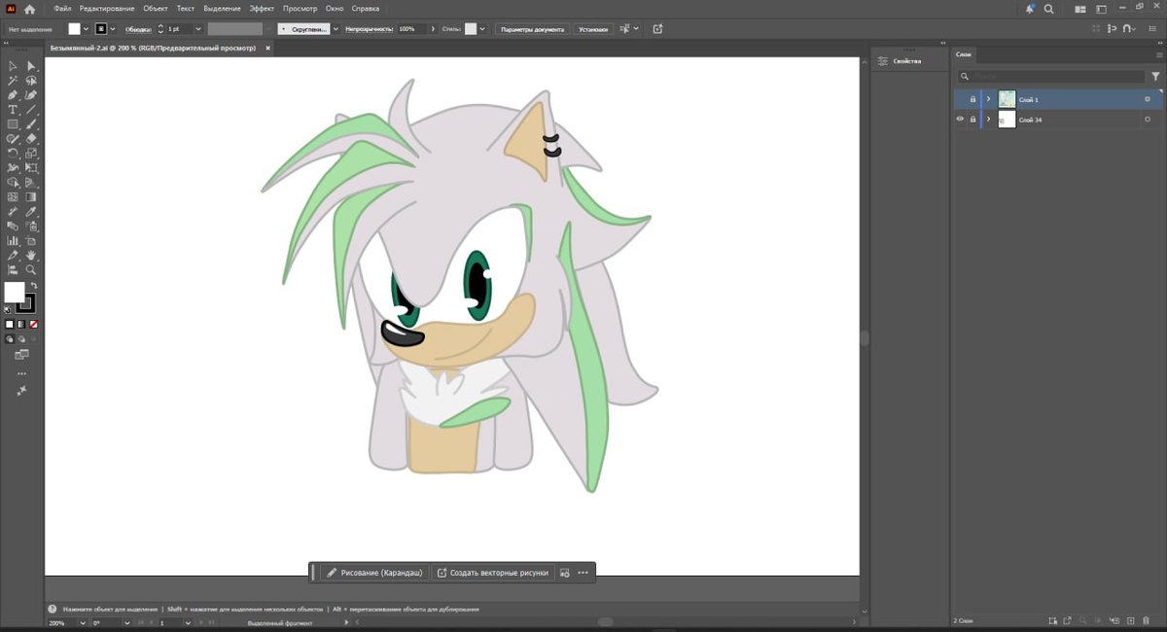Select the Zoom magnifier tool
This screenshot has width=1167, height=632.
point(31,269)
